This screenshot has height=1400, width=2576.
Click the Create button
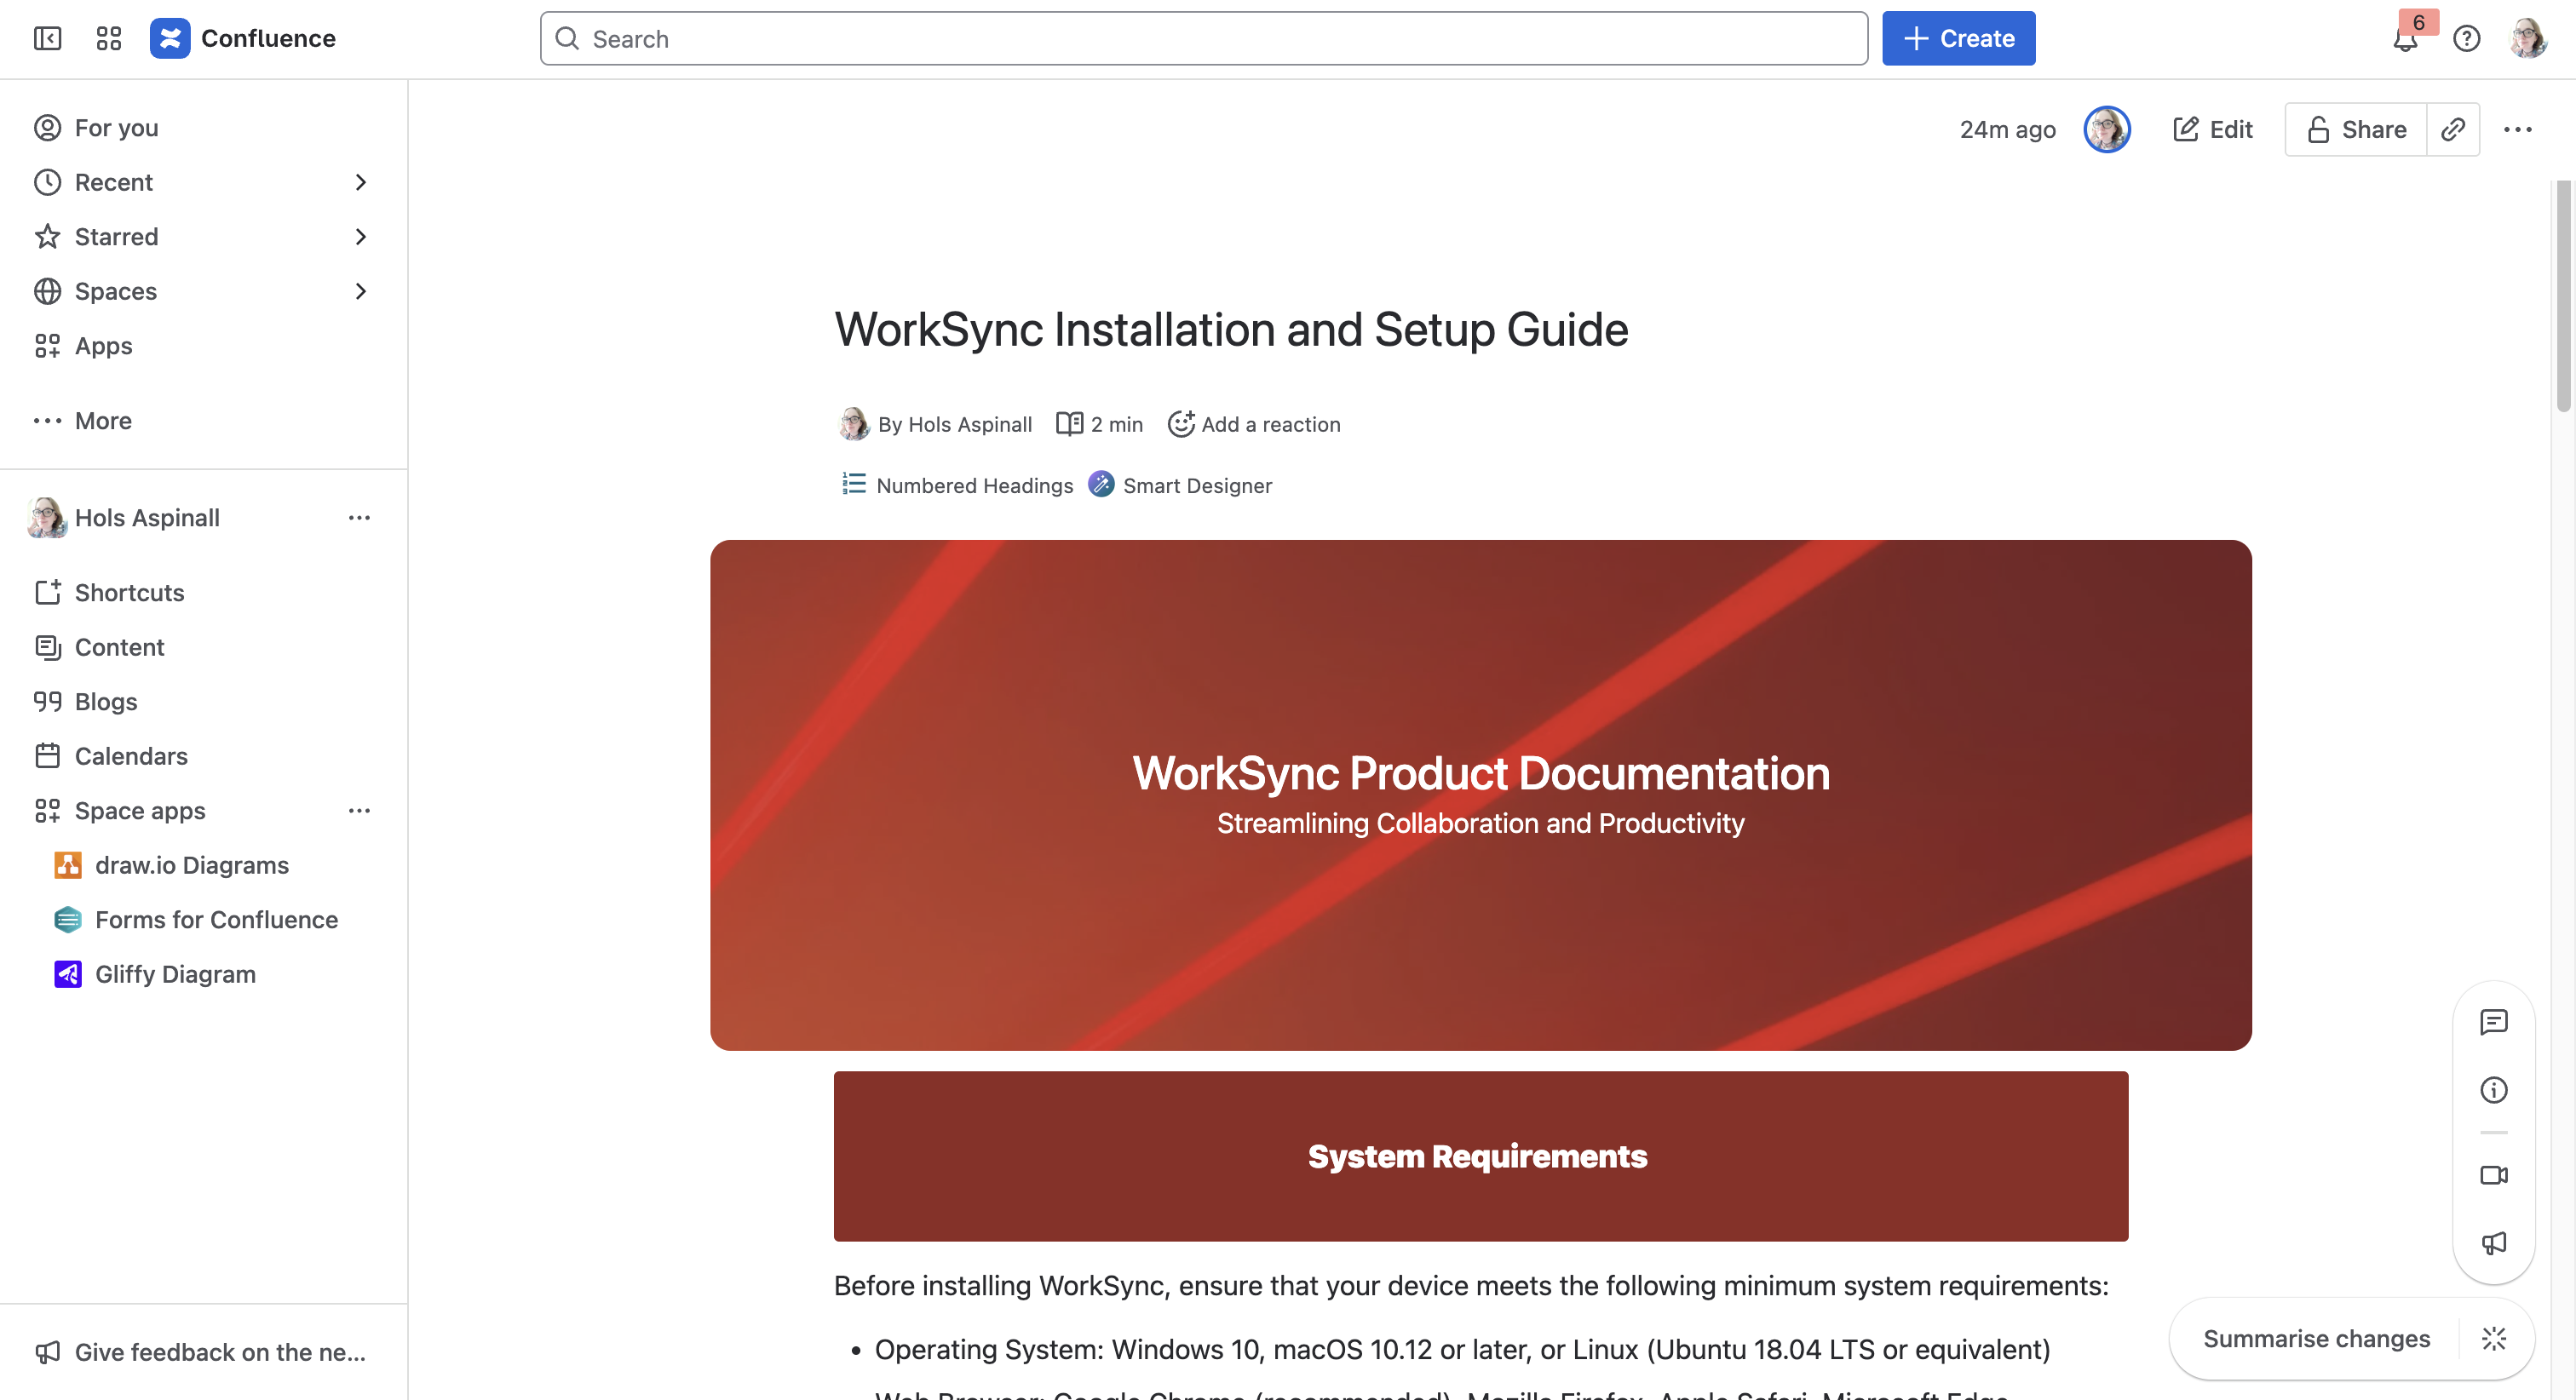tap(1958, 38)
